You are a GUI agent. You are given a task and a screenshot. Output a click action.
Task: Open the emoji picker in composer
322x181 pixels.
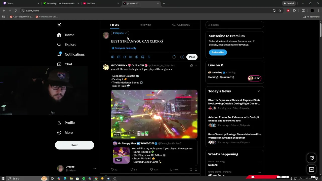pos(137,57)
